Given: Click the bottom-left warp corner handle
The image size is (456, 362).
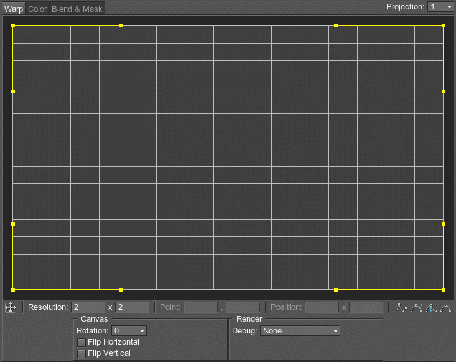Looking at the screenshot, I should (x=13, y=290).
